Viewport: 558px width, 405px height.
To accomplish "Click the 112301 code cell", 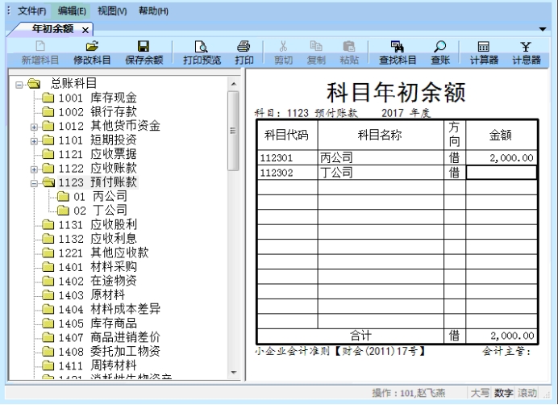I will click(x=287, y=157).
